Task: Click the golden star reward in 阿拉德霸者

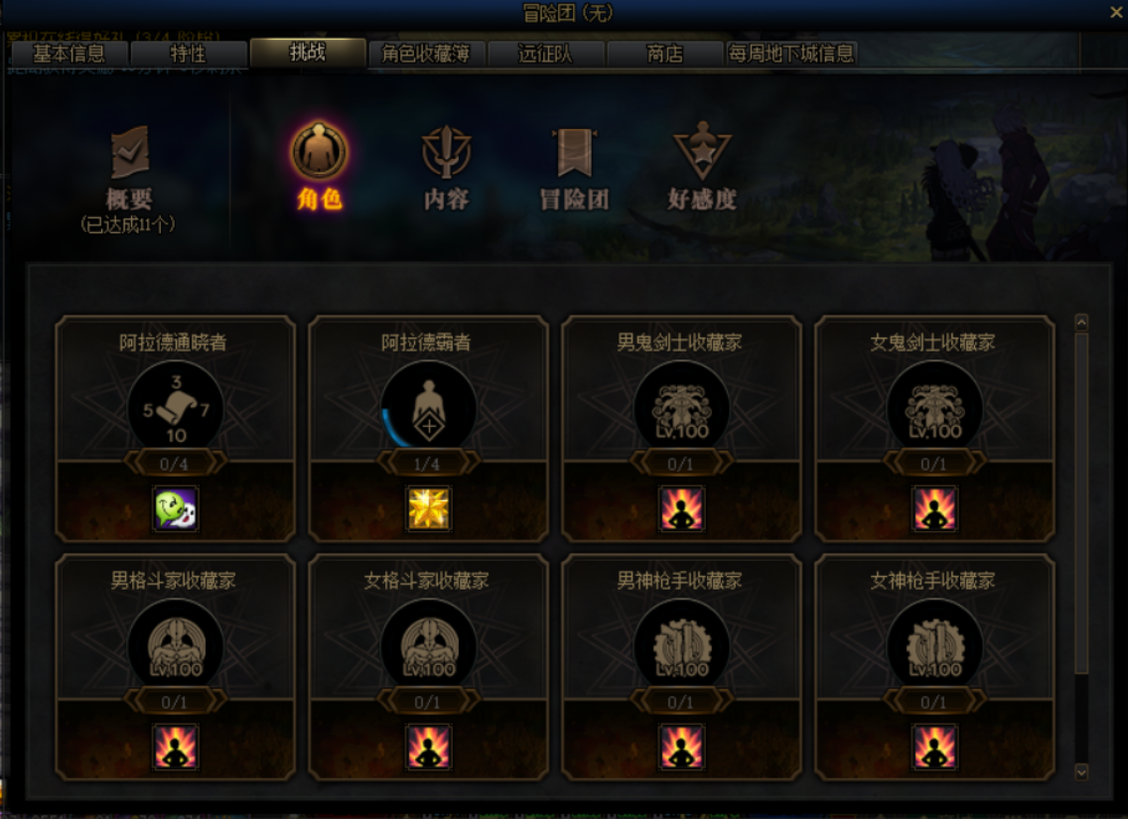Action: [429, 509]
